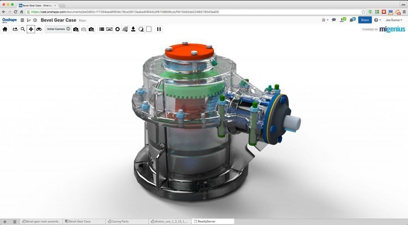Click the greyed-out camera icon
The height and width of the screenshot is (225, 408).
tap(84, 29)
